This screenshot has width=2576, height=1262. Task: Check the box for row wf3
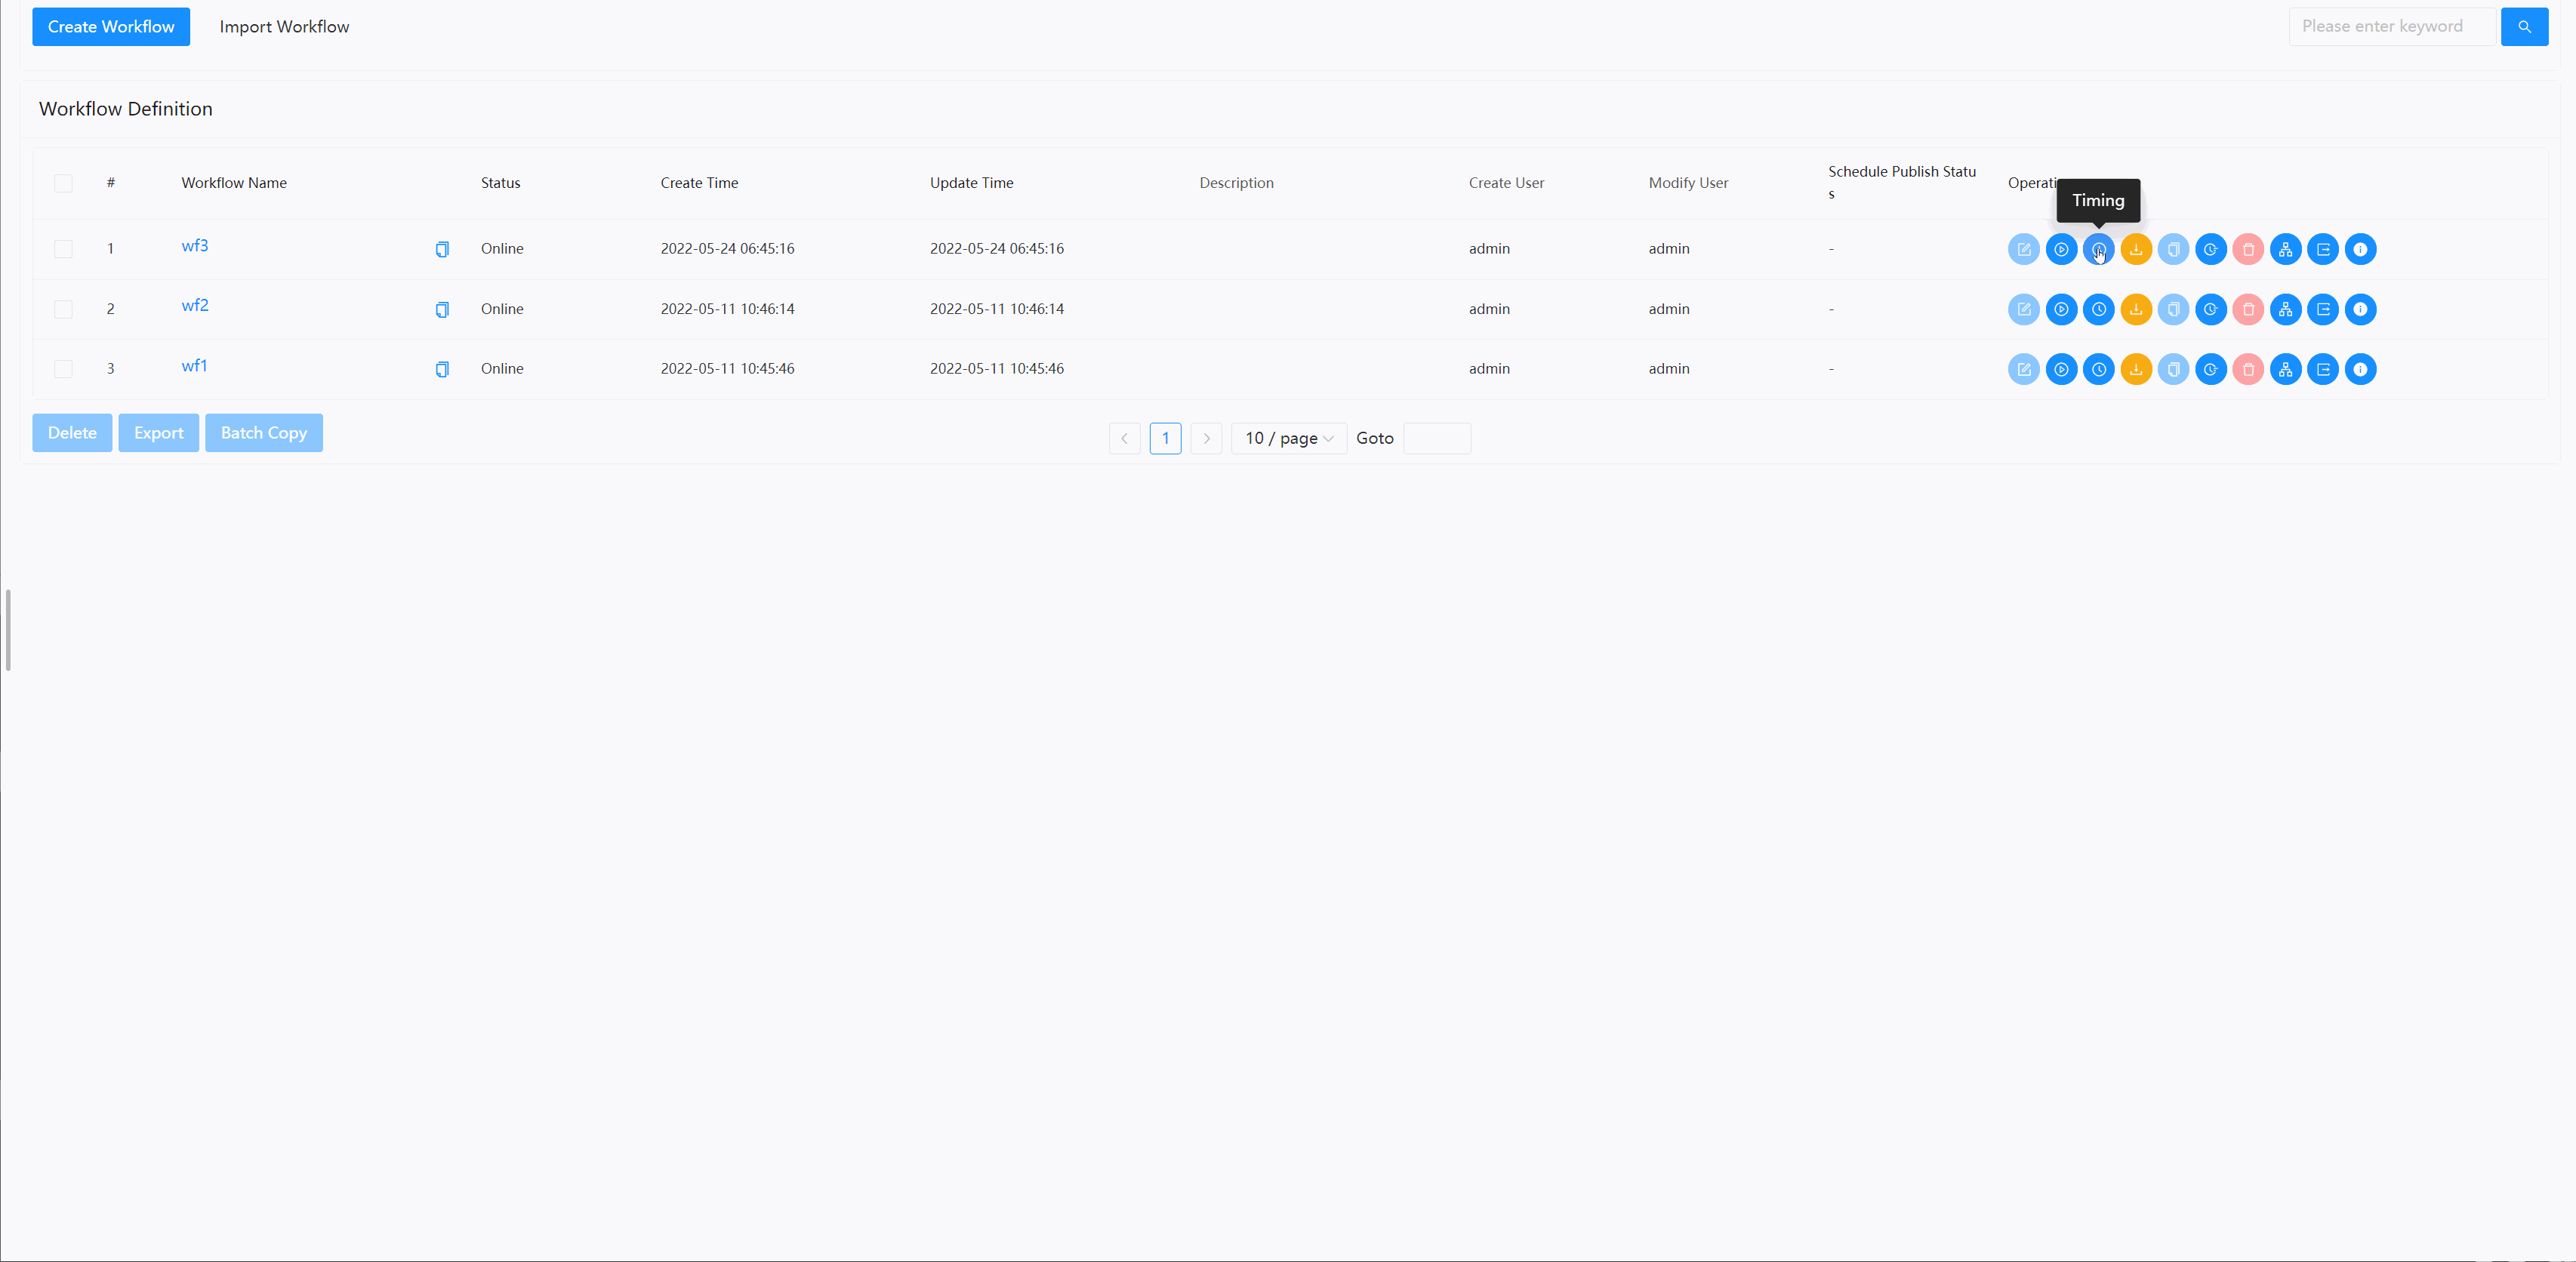[x=63, y=249]
